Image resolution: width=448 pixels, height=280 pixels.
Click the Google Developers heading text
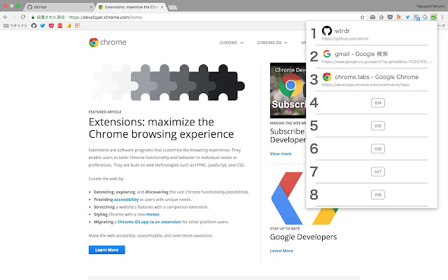click(303, 237)
